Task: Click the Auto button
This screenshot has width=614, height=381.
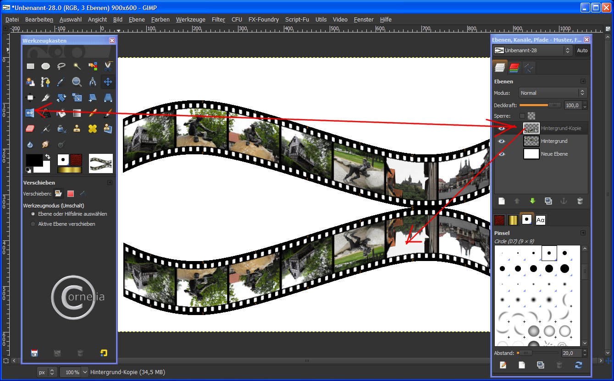Action: [582, 50]
